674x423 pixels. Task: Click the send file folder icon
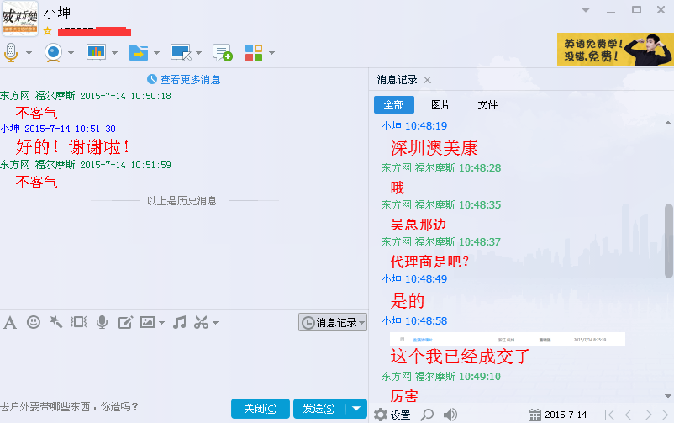[138, 52]
